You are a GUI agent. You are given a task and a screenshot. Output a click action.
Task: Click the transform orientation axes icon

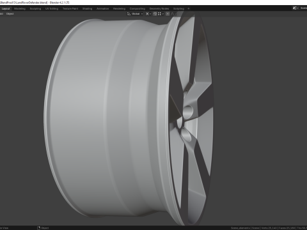tap(129, 14)
